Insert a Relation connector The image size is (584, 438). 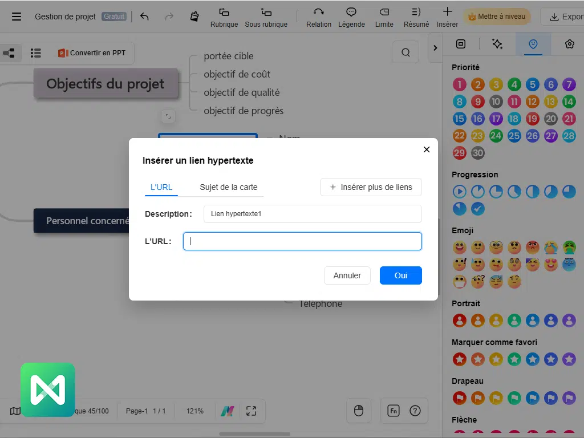pos(318,17)
